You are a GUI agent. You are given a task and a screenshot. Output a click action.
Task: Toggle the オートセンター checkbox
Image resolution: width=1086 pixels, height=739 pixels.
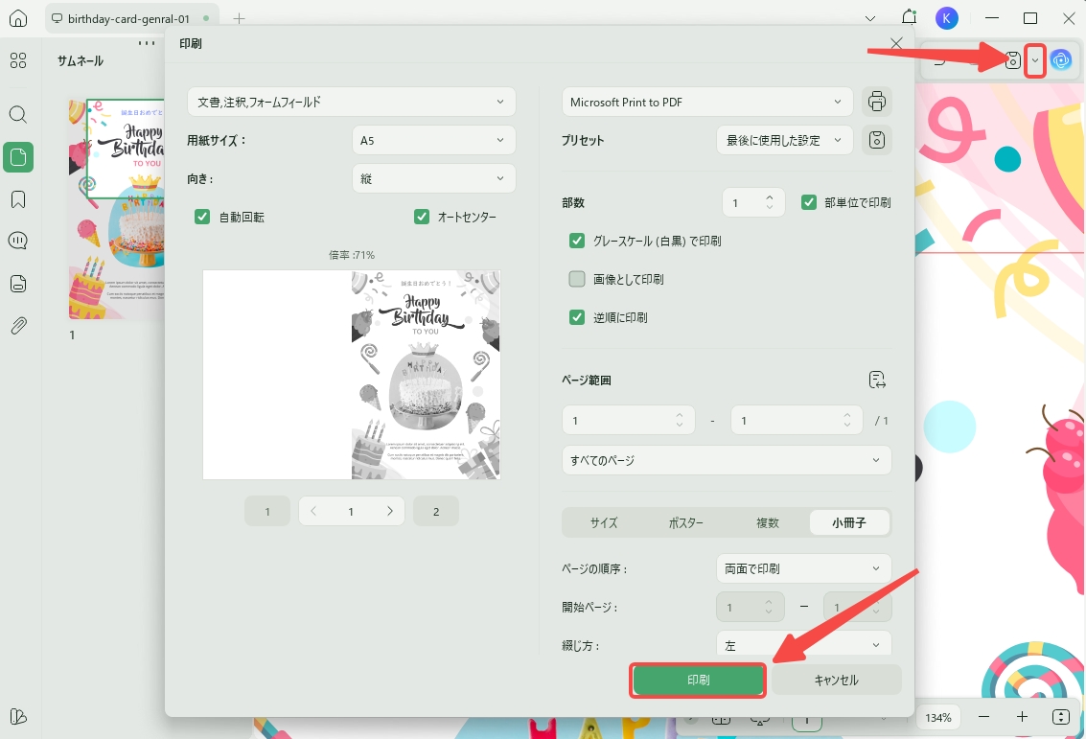click(421, 217)
